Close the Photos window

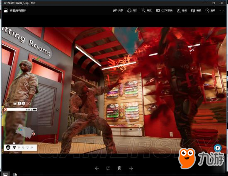coord(222,3)
